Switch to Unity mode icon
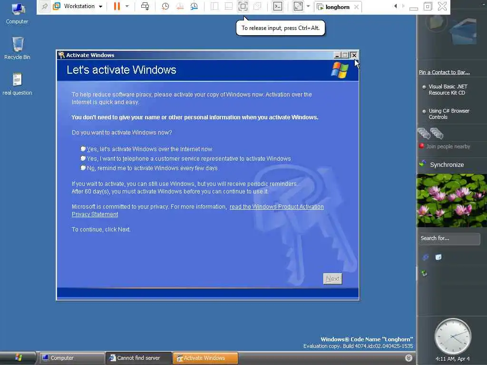The width and height of the screenshot is (487, 365). [x=257, y=6]
